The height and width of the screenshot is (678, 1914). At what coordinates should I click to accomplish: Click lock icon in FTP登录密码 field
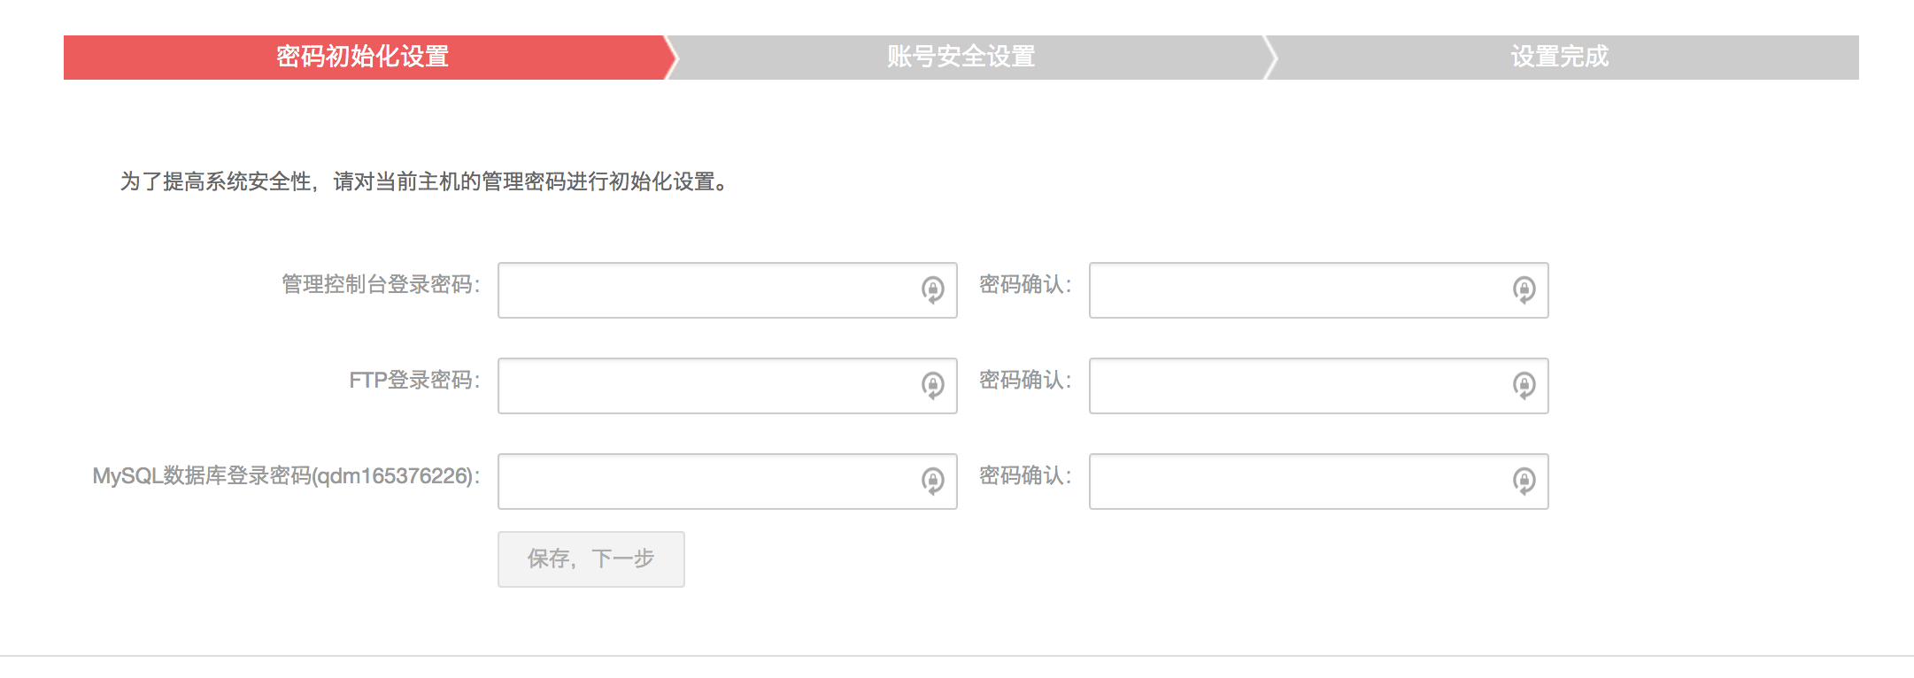[x=932, y=385]
